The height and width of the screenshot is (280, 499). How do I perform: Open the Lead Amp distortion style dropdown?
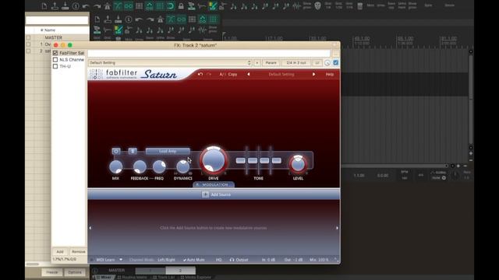click(168, 151)
